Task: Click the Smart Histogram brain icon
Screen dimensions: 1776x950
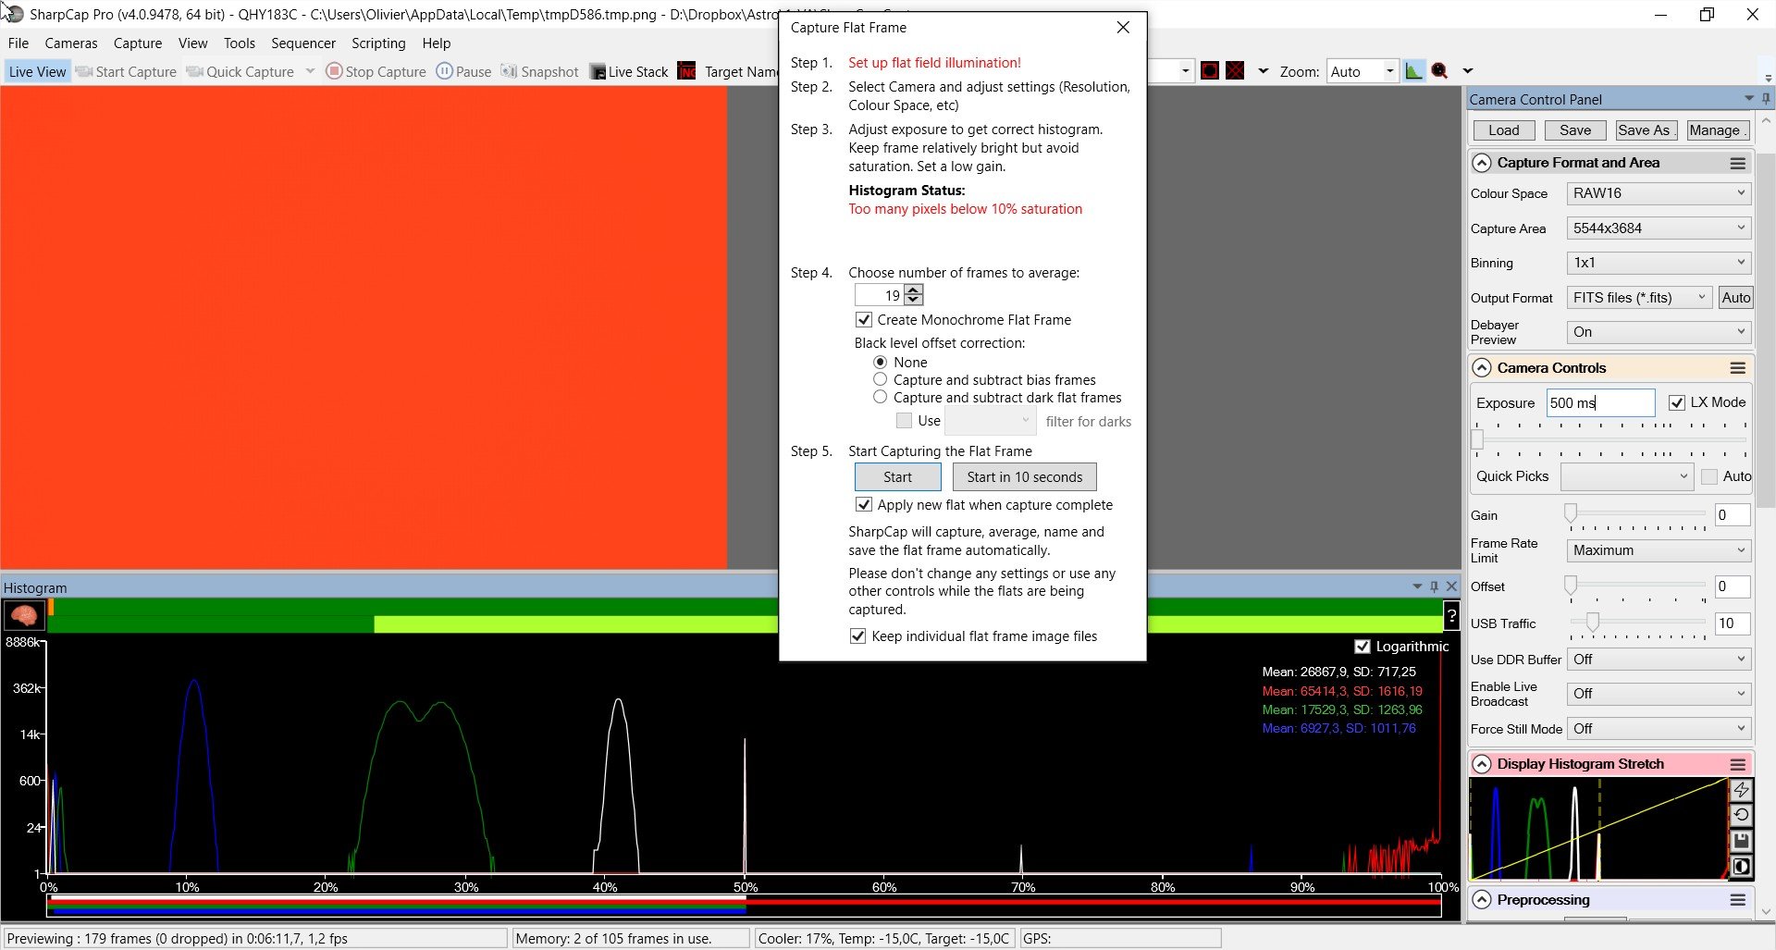Action: (24, 615)
